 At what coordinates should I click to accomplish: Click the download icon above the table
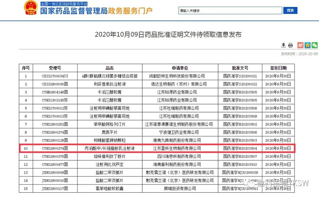coord(284,45)
